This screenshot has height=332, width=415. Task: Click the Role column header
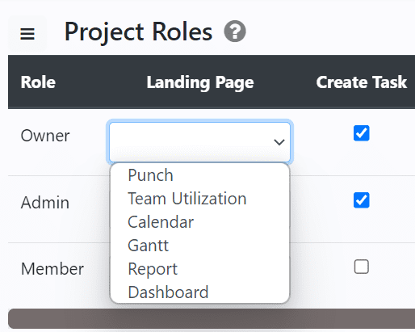(38, 82)
